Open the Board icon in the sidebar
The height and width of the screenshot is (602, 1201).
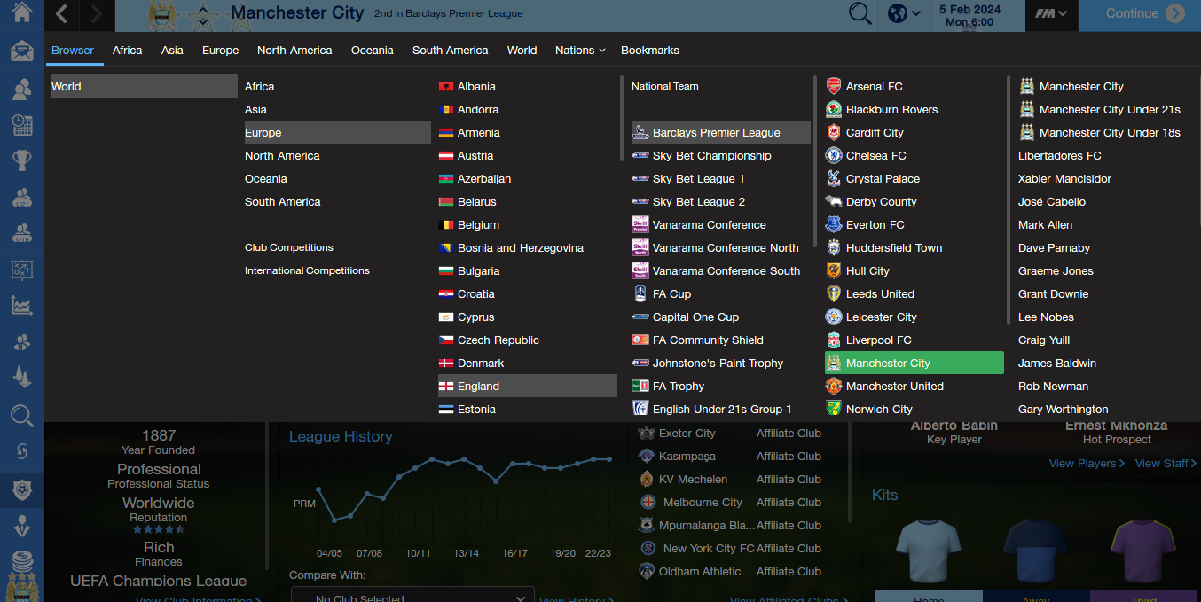[22, 525]
